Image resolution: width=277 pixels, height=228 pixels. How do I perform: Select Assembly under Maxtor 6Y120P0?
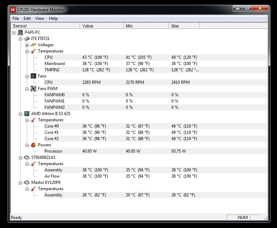tap(156, 195)
